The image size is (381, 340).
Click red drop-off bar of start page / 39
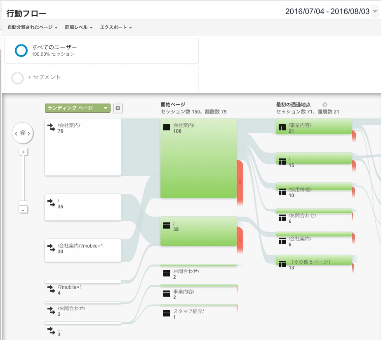click(240, 240)
